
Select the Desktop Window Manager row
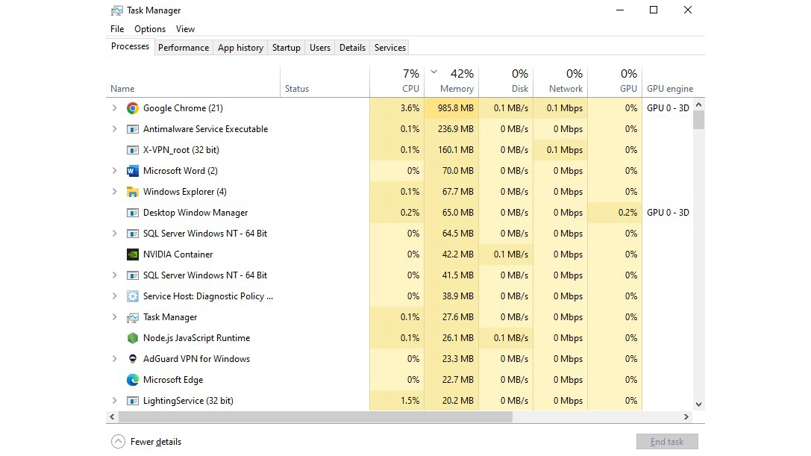click(399, 213)
